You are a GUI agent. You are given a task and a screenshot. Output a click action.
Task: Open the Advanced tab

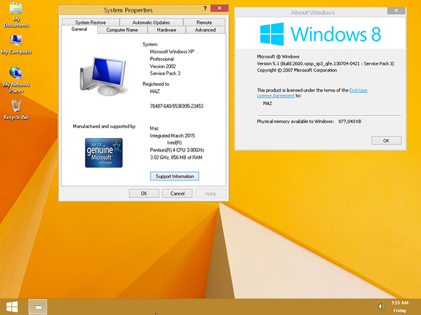pos(205,30)
